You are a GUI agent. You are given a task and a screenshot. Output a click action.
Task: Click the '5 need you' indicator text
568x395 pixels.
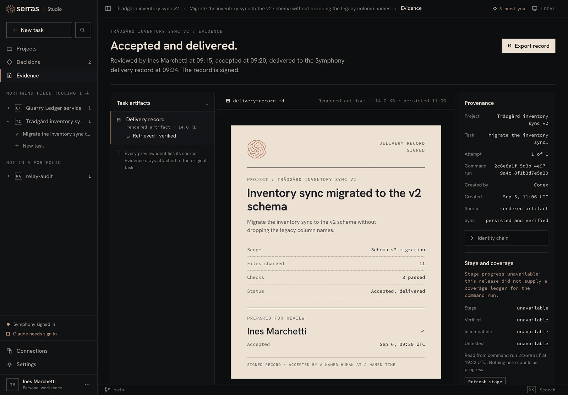pos(512,9)
